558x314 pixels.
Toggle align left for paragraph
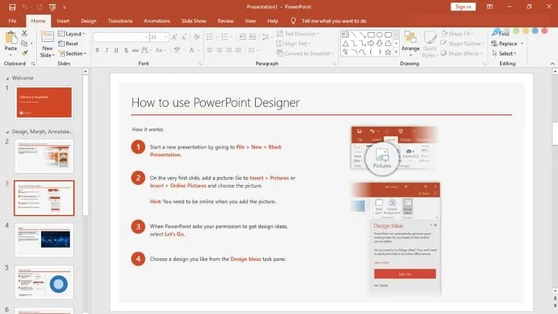(210, 50)
